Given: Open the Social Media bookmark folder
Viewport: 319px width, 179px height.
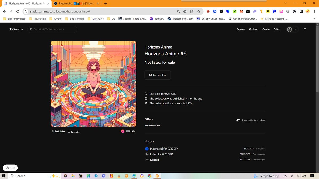Looking at the screenshot, I should click(x=74, y=19).
